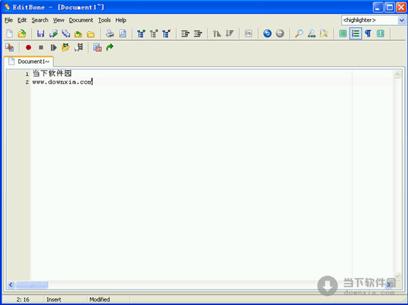Open the View menu

(x=58, y=20)
